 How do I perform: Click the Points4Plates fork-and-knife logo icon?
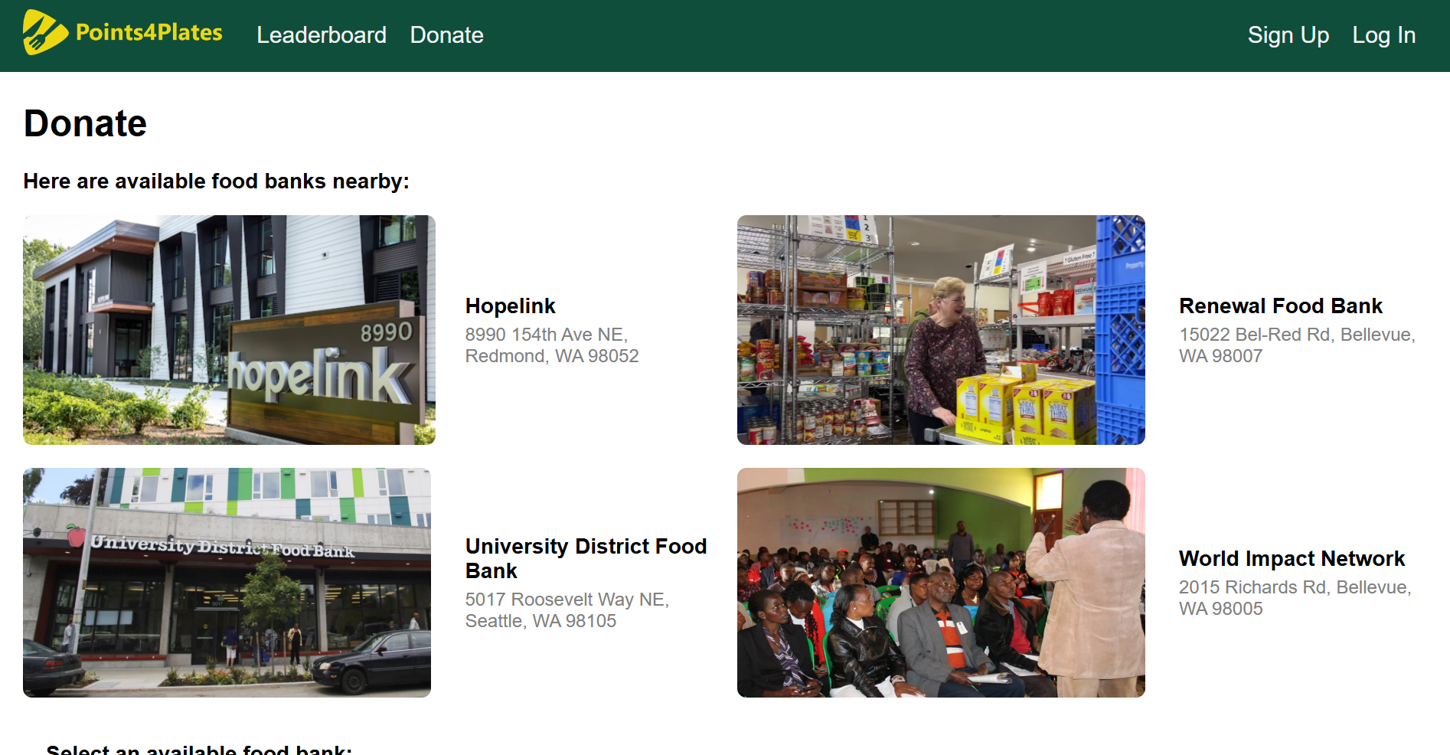45,32
